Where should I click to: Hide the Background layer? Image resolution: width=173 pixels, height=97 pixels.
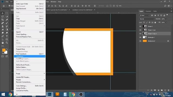[x=140, y=41]
